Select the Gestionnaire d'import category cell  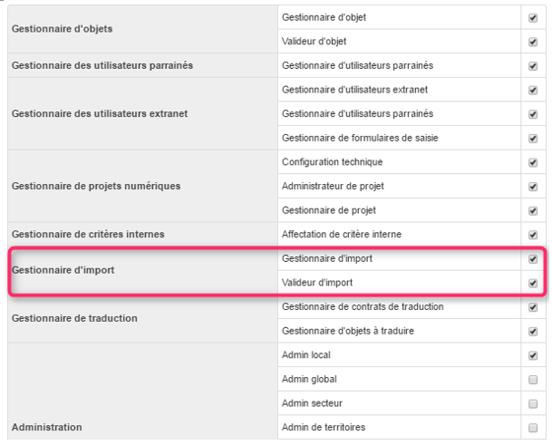[x=142, y=270]
